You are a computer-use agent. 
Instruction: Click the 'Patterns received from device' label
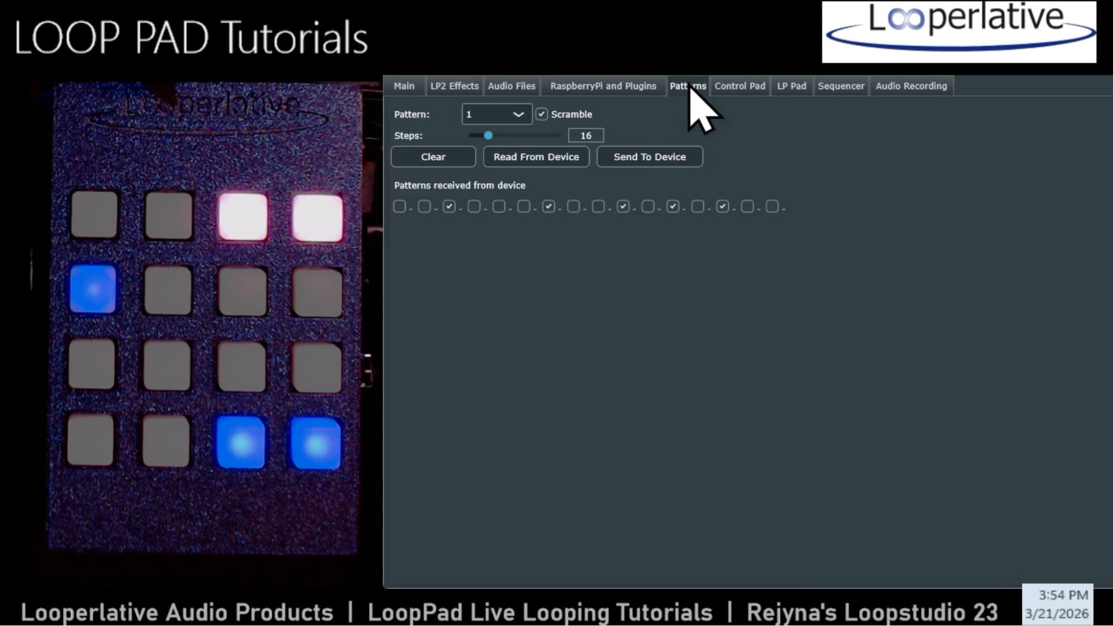(460, 186)
